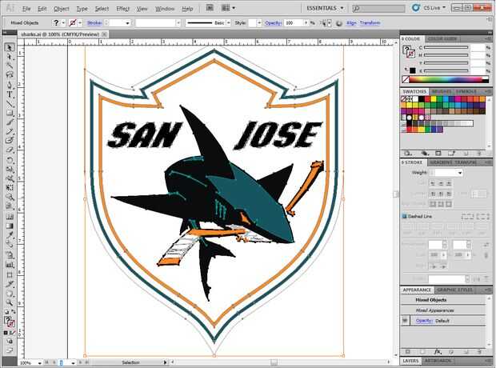Select the Line Segment tool
Screen dimensions: 496x368
(x=10, y=103)
